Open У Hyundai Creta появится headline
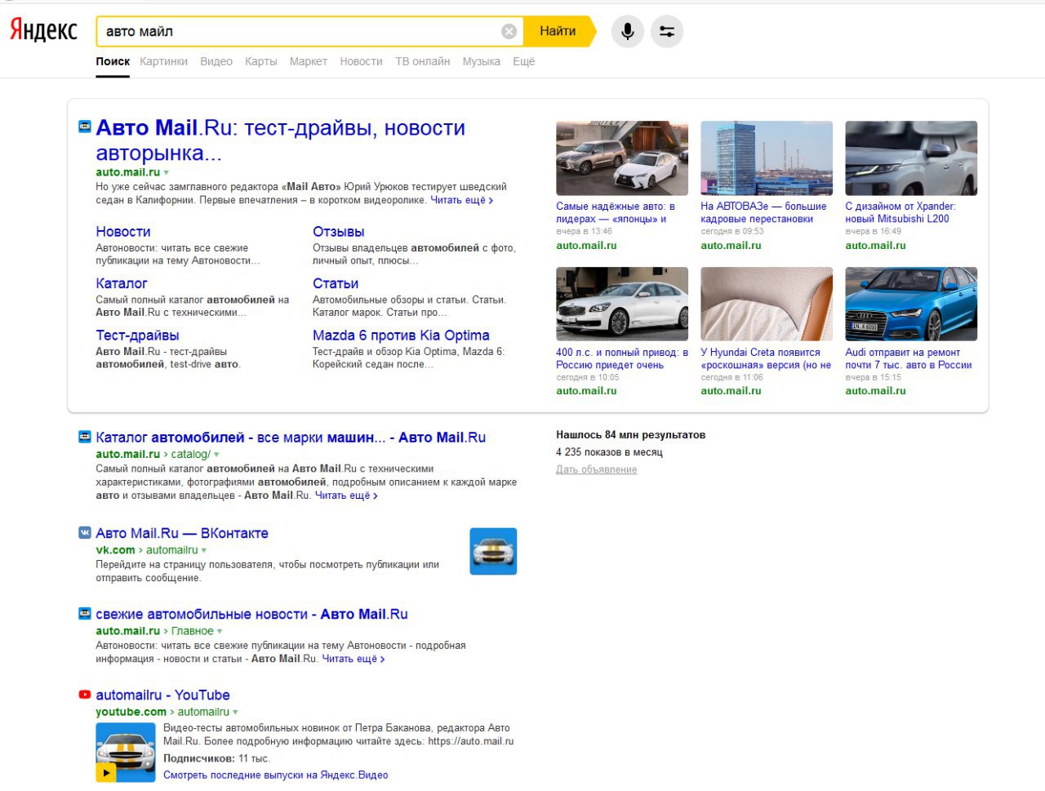The height and width of the screenshot is (791, 1045). click(766, 358)
